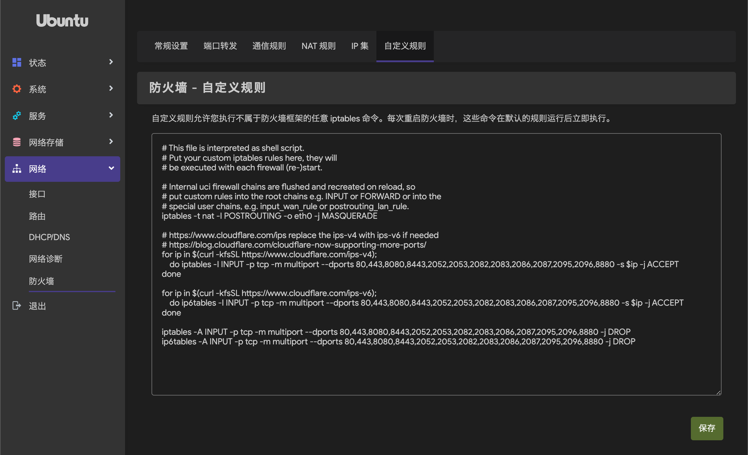This screenshot has height=455, width=748.
Task: Click the 状态 dashboard grid icon
Action: coord(17,62)
